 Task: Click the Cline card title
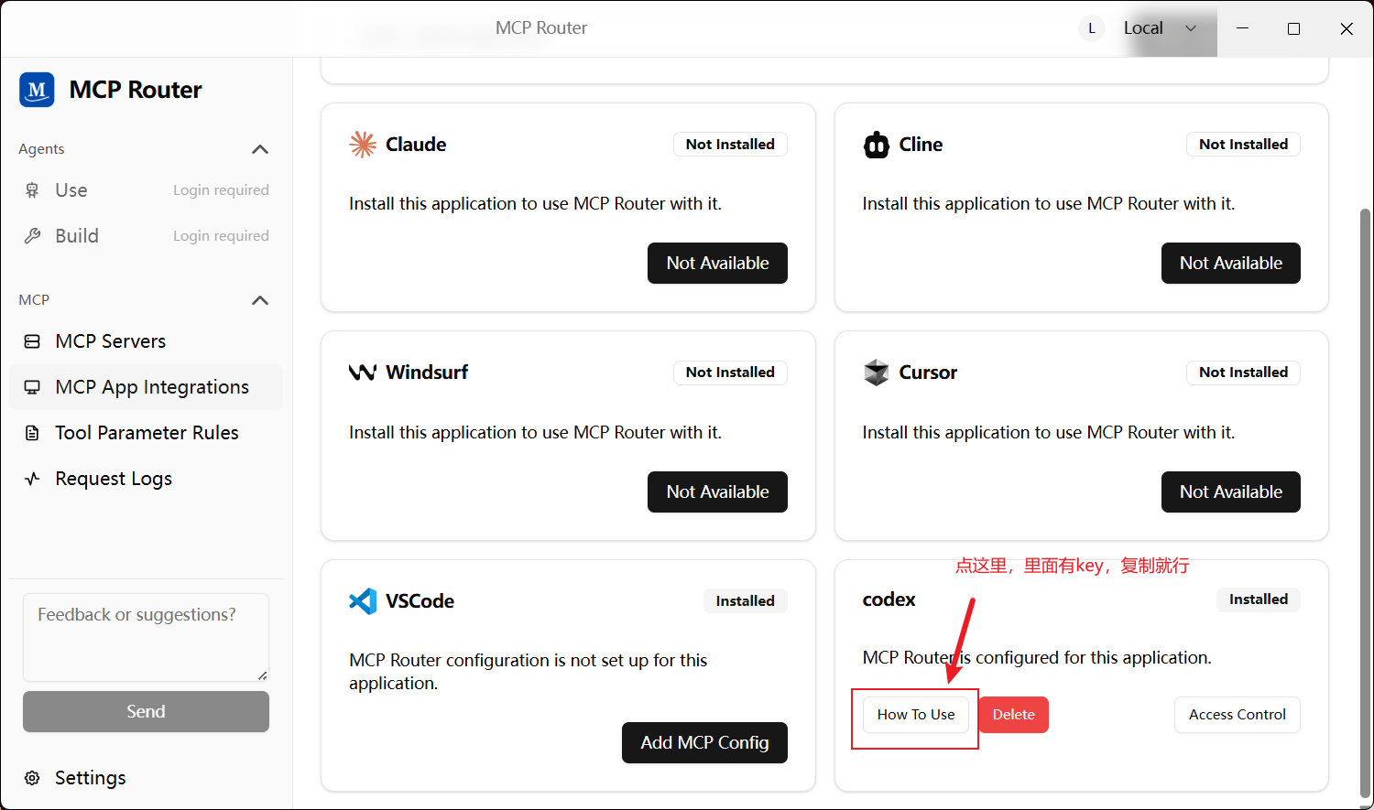(921, 145)
